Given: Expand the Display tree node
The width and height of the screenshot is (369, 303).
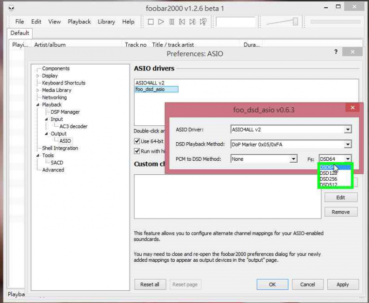Looking at the screenshot, I should point(38,76).
